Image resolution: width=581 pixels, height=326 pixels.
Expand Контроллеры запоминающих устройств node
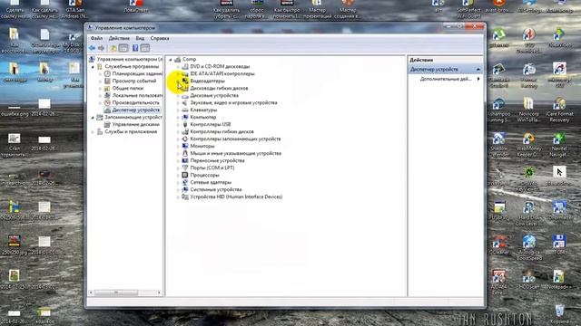[178, 139]
